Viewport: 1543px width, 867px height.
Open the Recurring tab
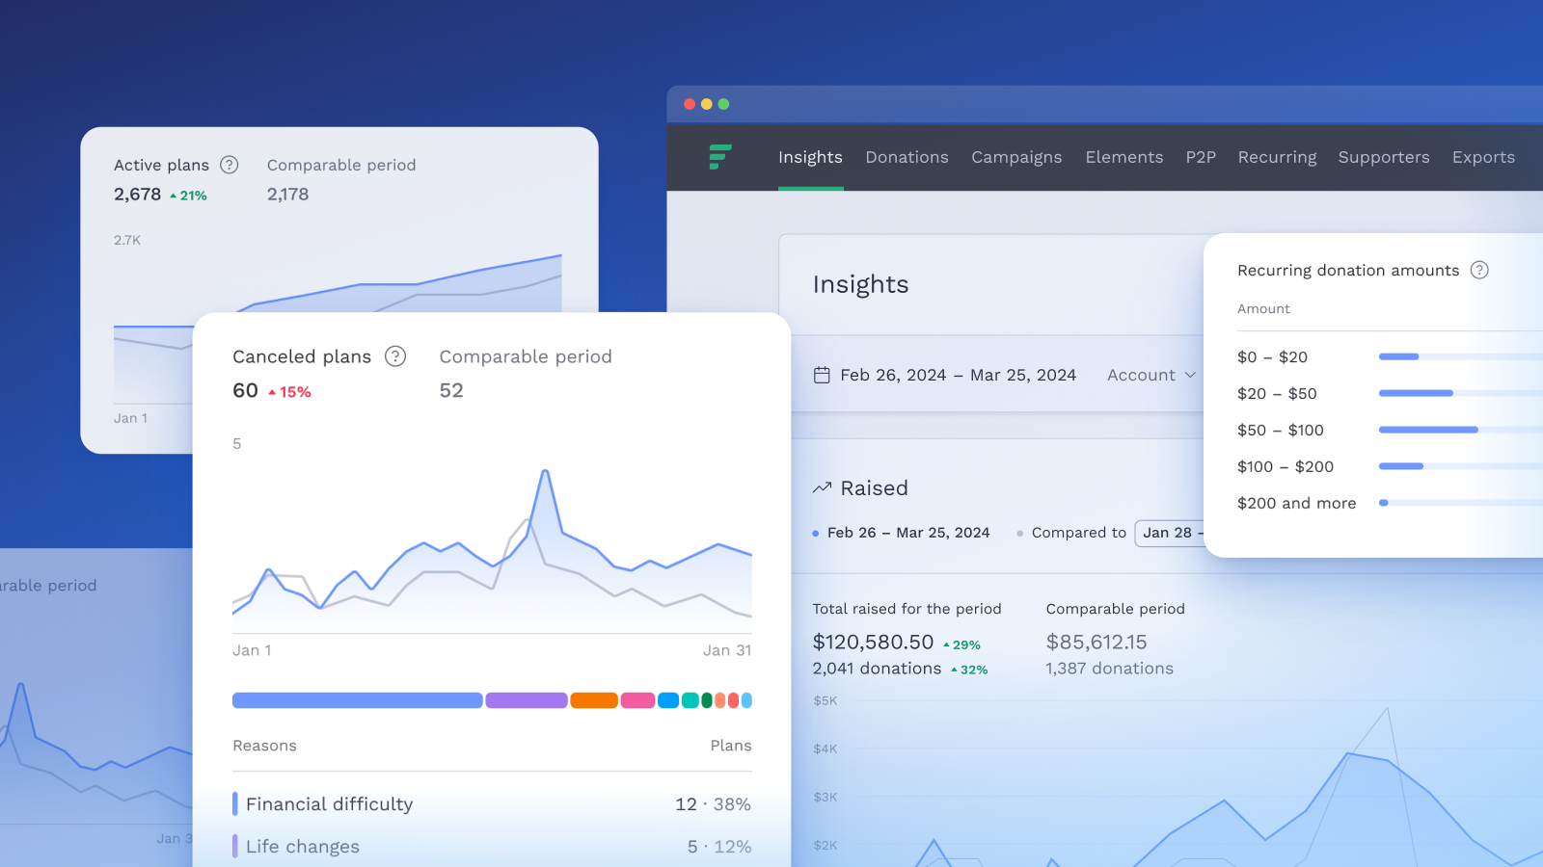click(x=1277, y=157)
